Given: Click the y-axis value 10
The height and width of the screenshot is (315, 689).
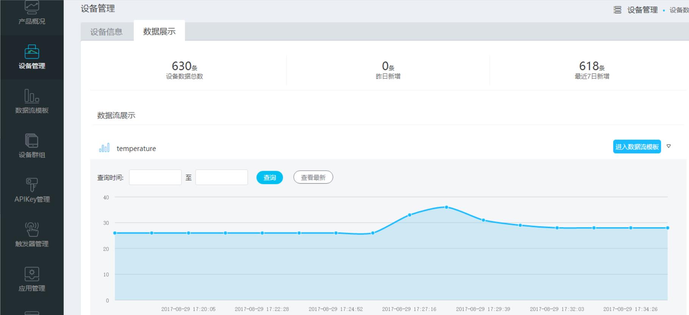Looking at the screenshot, I should 106,274.
